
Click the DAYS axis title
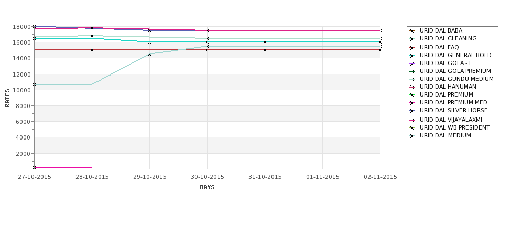point(207,187)
